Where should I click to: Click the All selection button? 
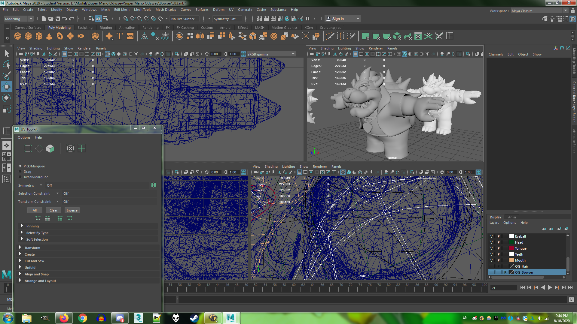coord(35,210)
